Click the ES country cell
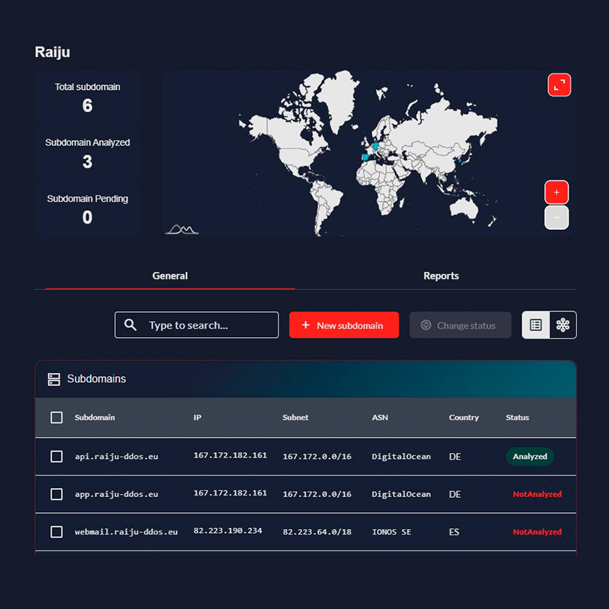 (x=454, y=531)
